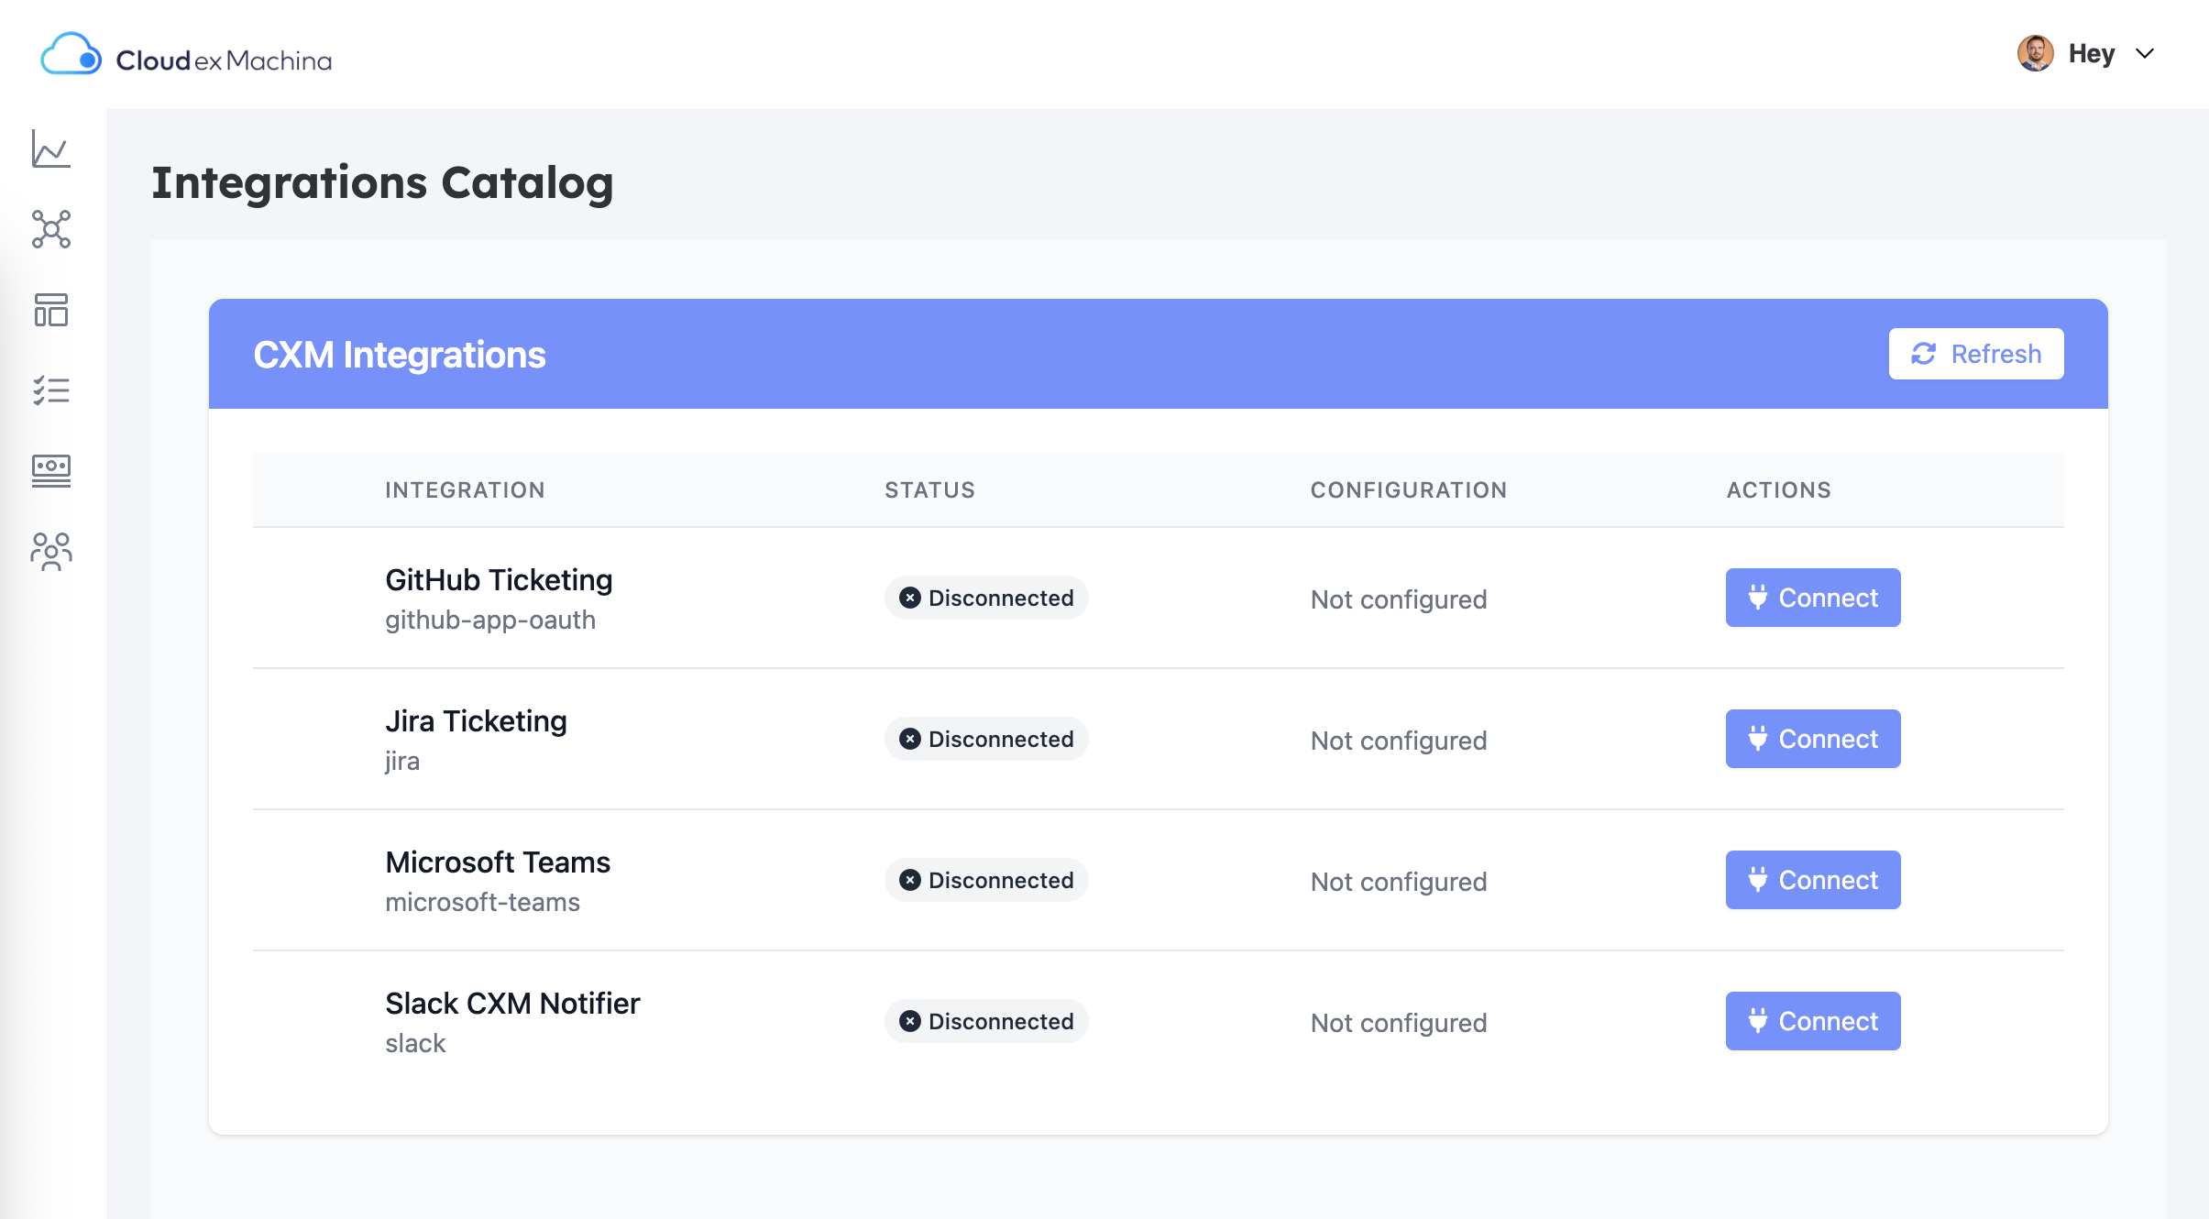Refresh the CXM Integrations list
This screenshot has width=2209, height=1219.
1976,354
